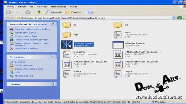Click the license file name text

coord(77,72)
